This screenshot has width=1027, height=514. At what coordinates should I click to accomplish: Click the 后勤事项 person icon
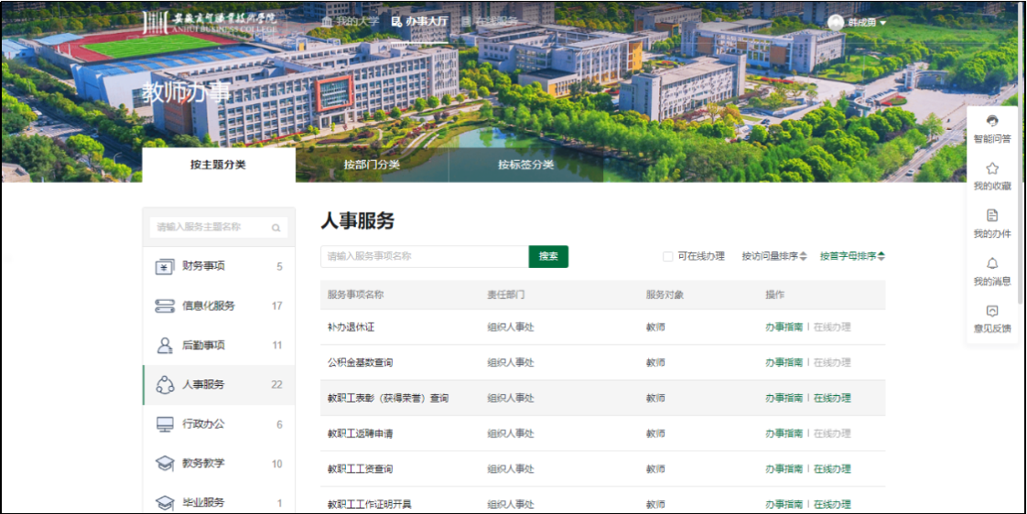tap(165, 346)
